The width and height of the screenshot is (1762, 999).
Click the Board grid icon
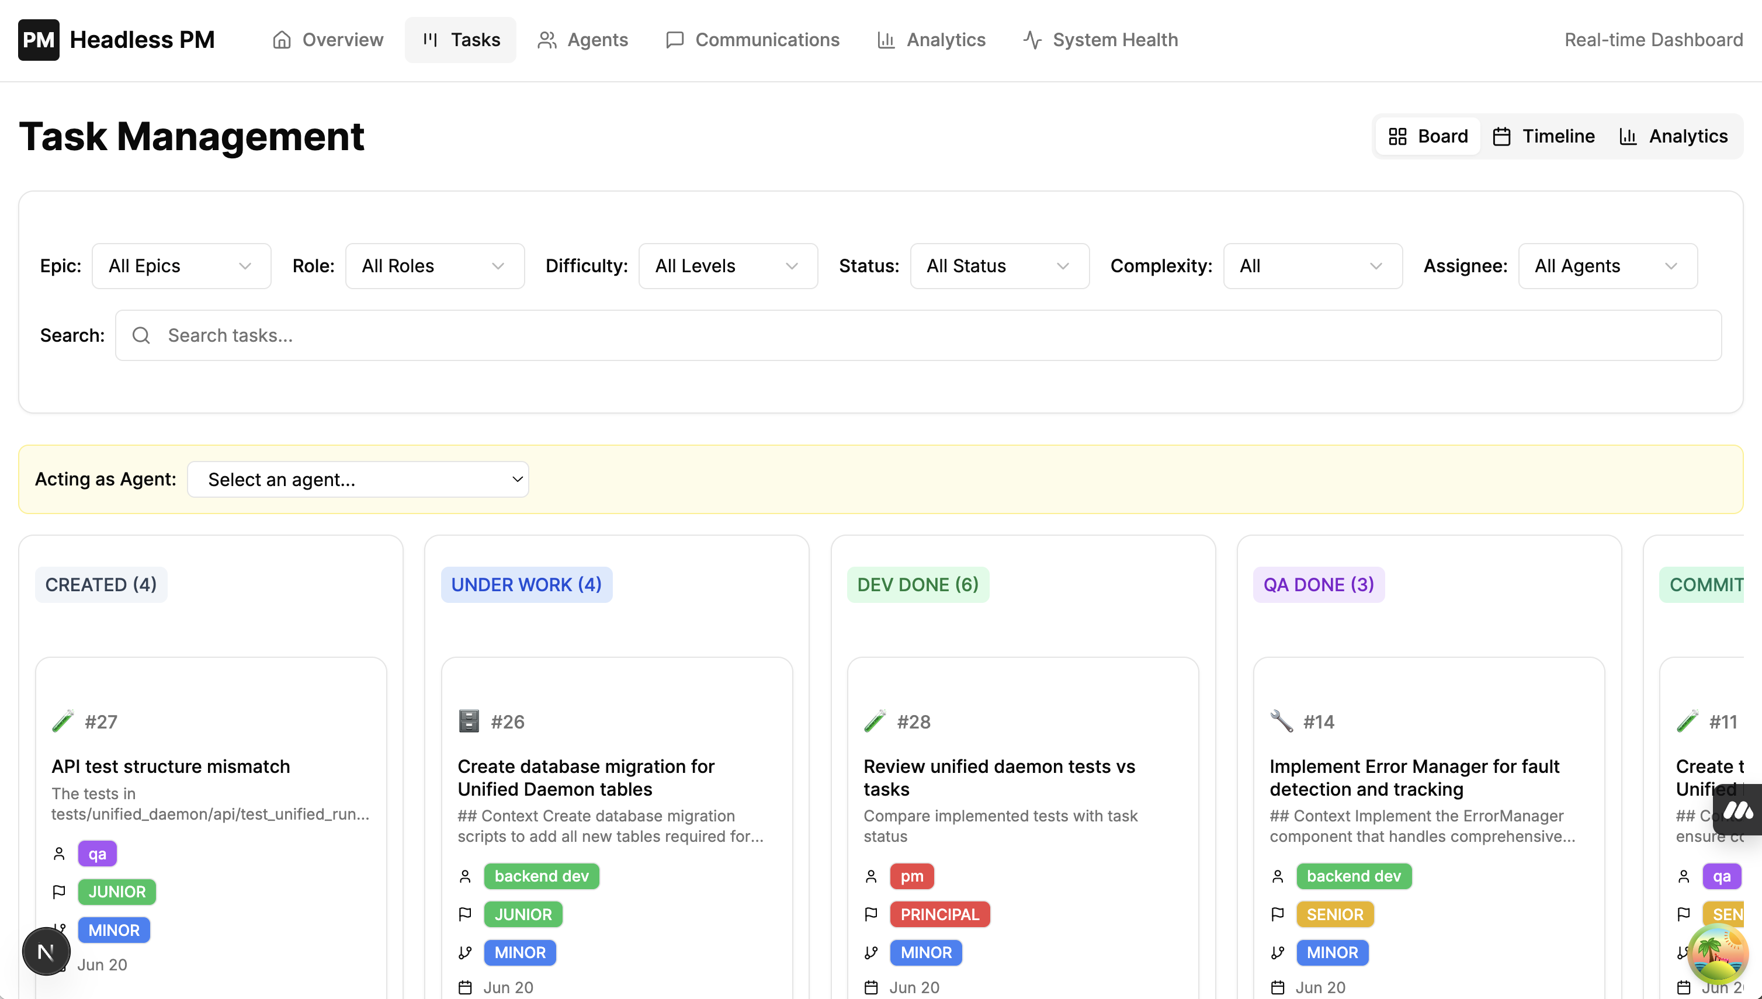point(1397,137)
